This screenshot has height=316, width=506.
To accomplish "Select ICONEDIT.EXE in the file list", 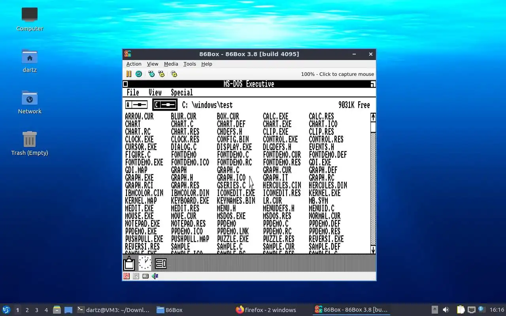I will click(x=236, y=193).
